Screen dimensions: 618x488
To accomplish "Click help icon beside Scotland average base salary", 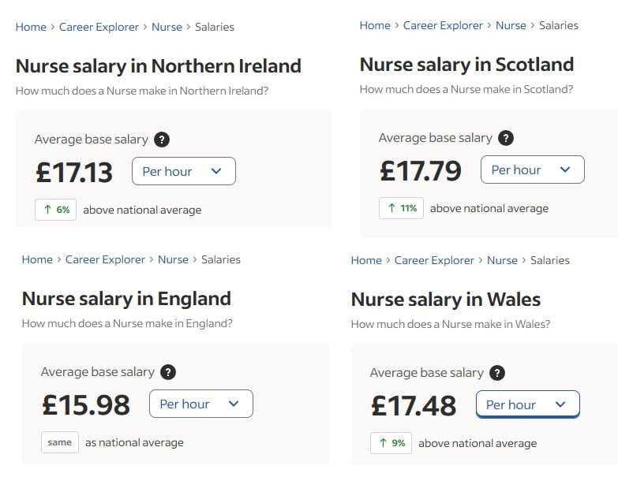I will (506, 138).
